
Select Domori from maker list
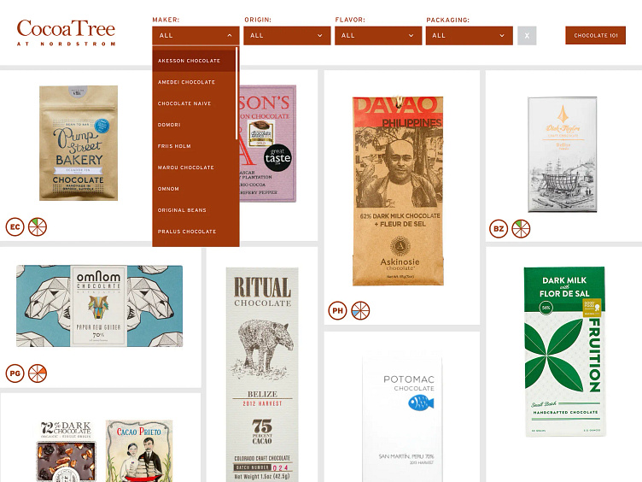click(194, 125)
